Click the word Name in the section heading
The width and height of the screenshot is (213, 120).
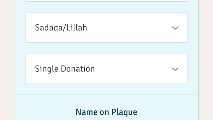click(x=87, y=112)
